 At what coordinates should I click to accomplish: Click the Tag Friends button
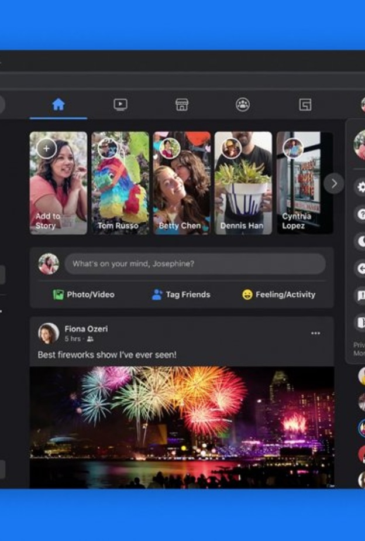pos(181,295)
